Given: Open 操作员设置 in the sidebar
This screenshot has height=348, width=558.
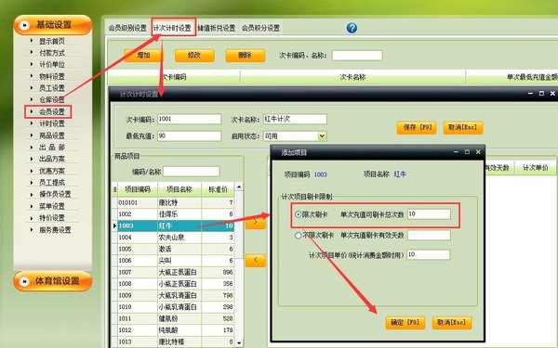Looking at the screenshot, I should (55, 194).
